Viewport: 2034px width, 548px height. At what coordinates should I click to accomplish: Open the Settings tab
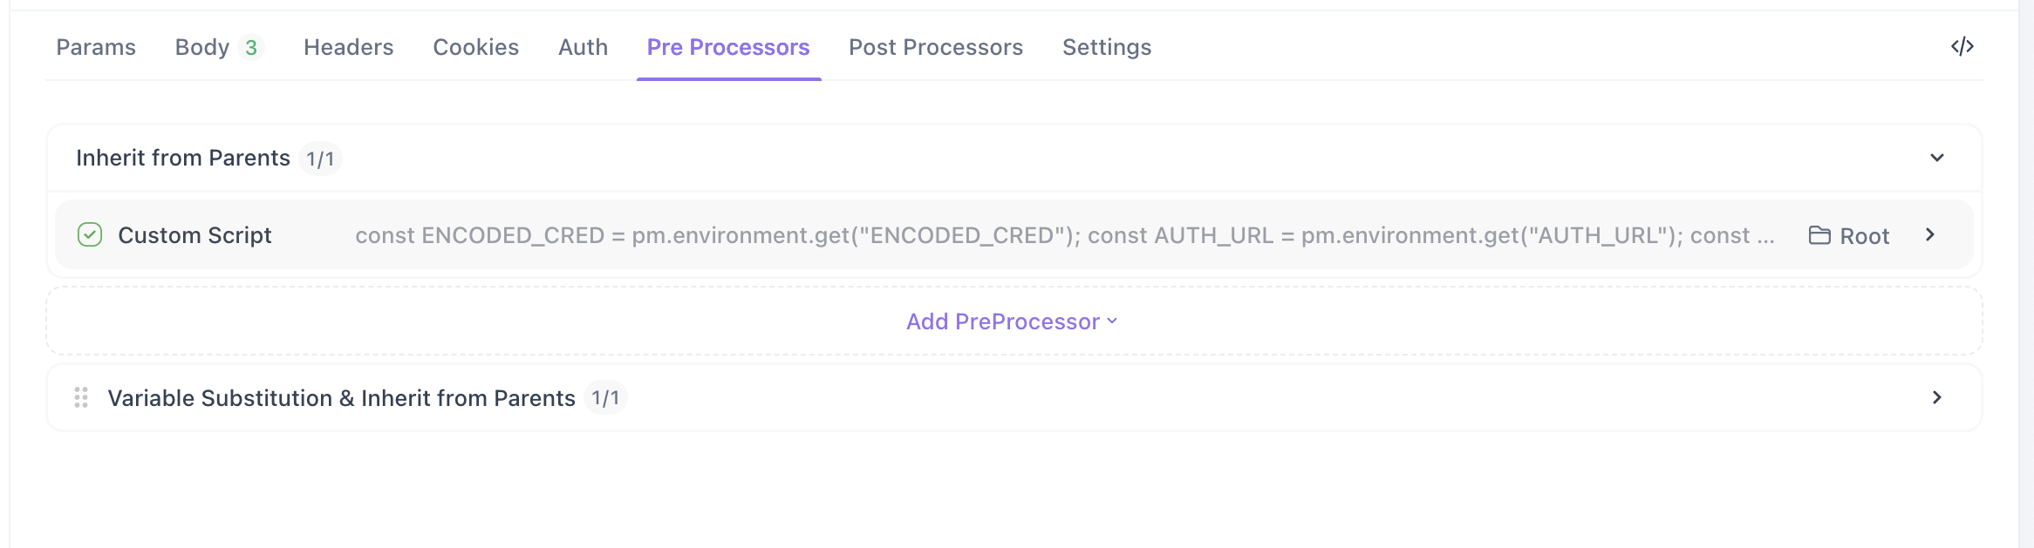click(1106, 47)
